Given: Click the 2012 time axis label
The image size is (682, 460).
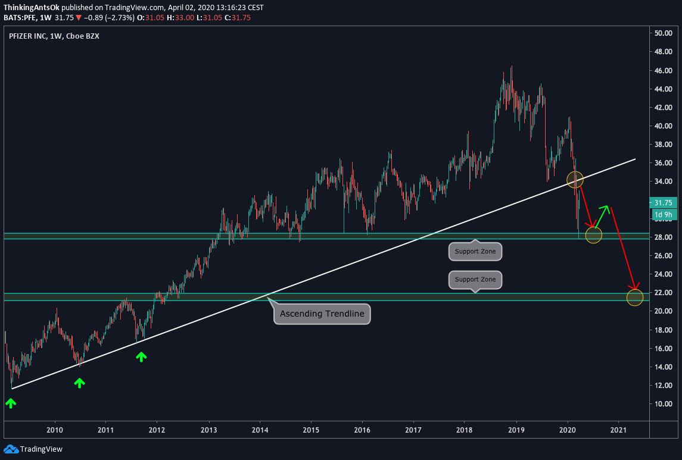Looking at the screenshot, I should point(157,430).
